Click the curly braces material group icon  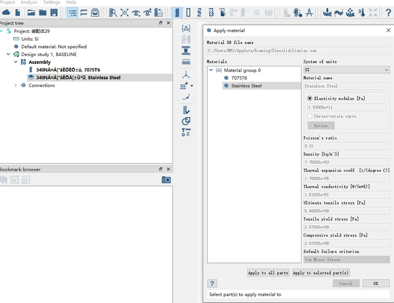click(186, 28)
